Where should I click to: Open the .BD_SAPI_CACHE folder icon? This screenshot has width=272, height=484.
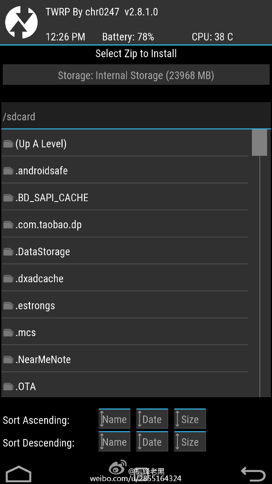[8, 197]
